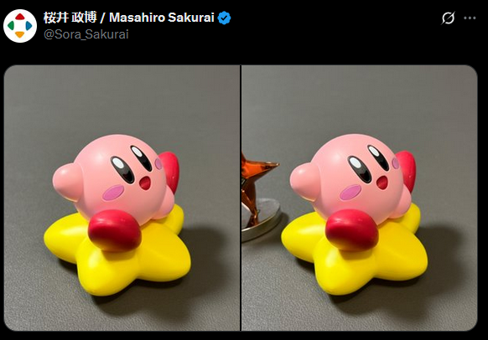
Task: Click Kirby's red front foot in left photo
Action: (115, 230)
